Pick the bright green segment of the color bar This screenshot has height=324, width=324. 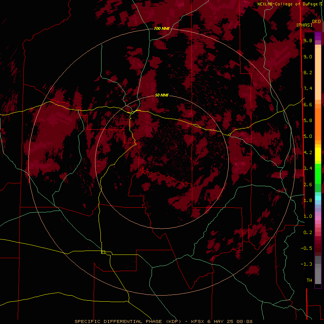click(x=318, y=174)
